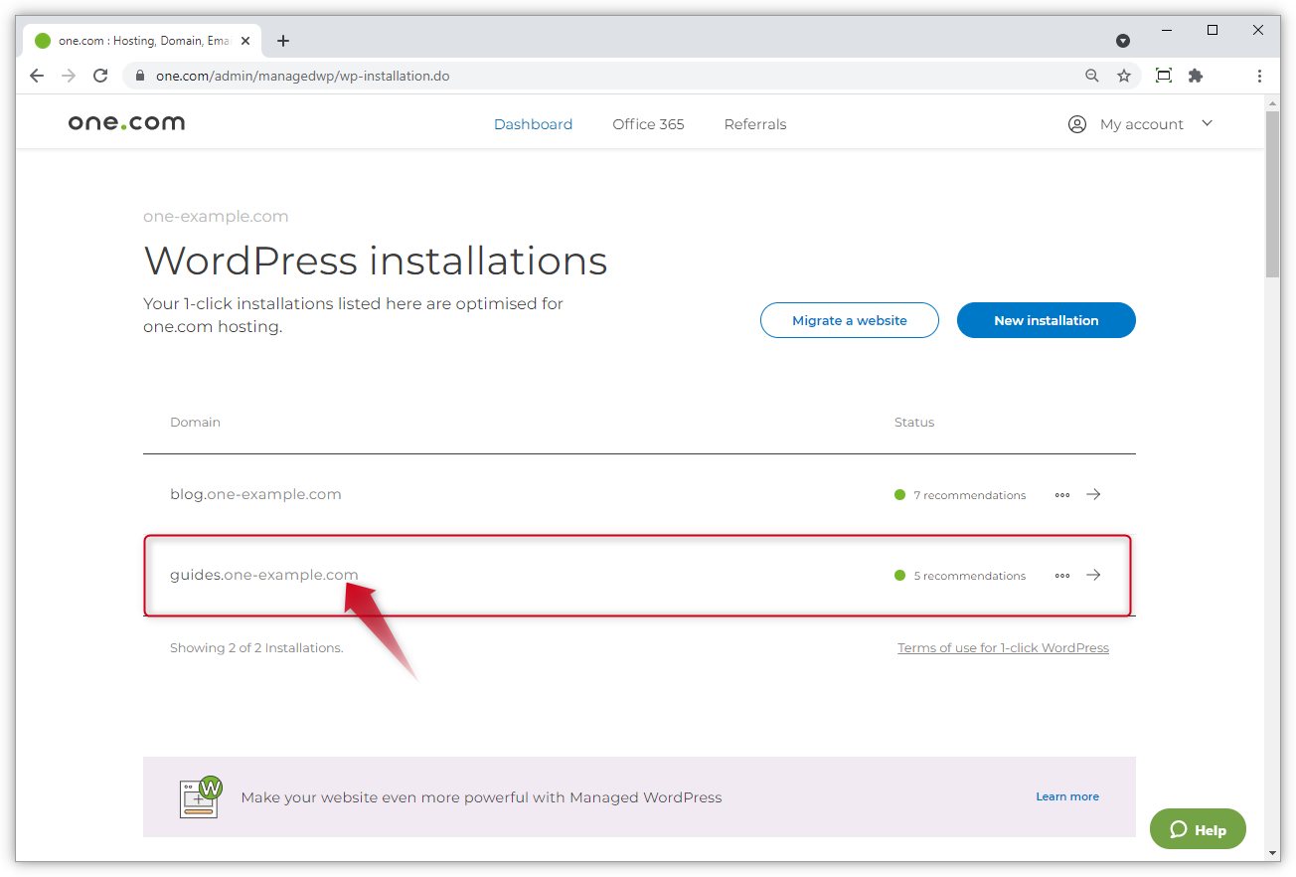The width and height of the screenshot is (1296, 877).
Task: Click the one.com logo
Action: (126, 122)
